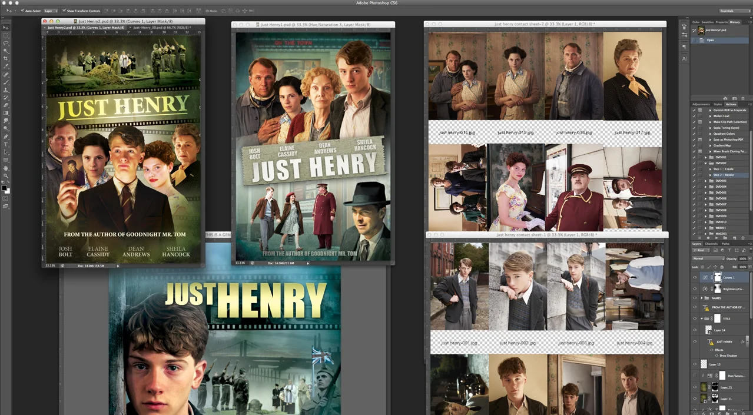Image resolution: width=753 pixels, height=415 pixels.
Task: Open the blend mode Normal dropdown
Action: point(708,258)
